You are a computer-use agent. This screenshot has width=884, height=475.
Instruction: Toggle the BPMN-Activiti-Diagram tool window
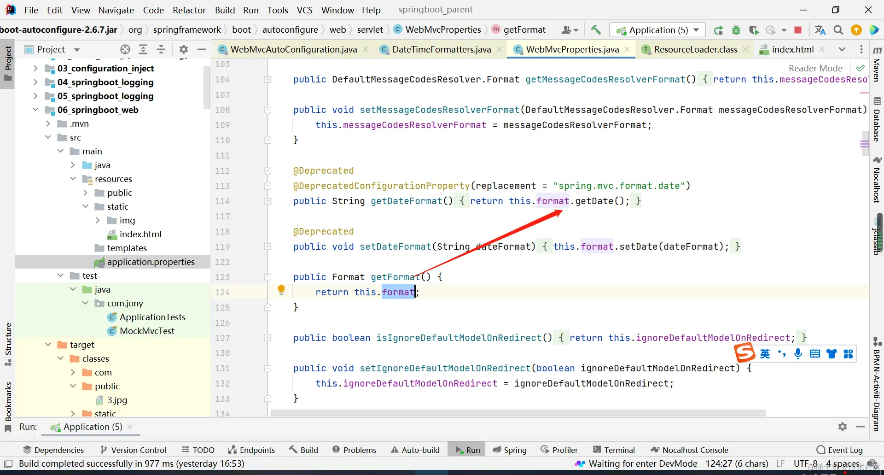click(x=877, y=385)
